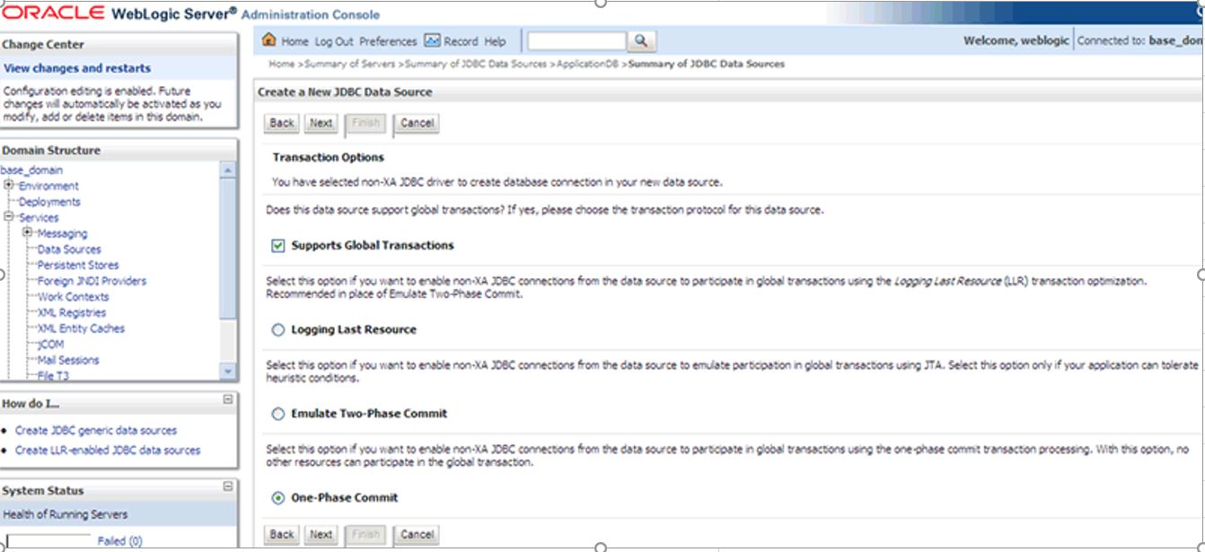Select One-Phase Commit radio button
This screenshot has height=552, width=1205.
coord(278,497)
